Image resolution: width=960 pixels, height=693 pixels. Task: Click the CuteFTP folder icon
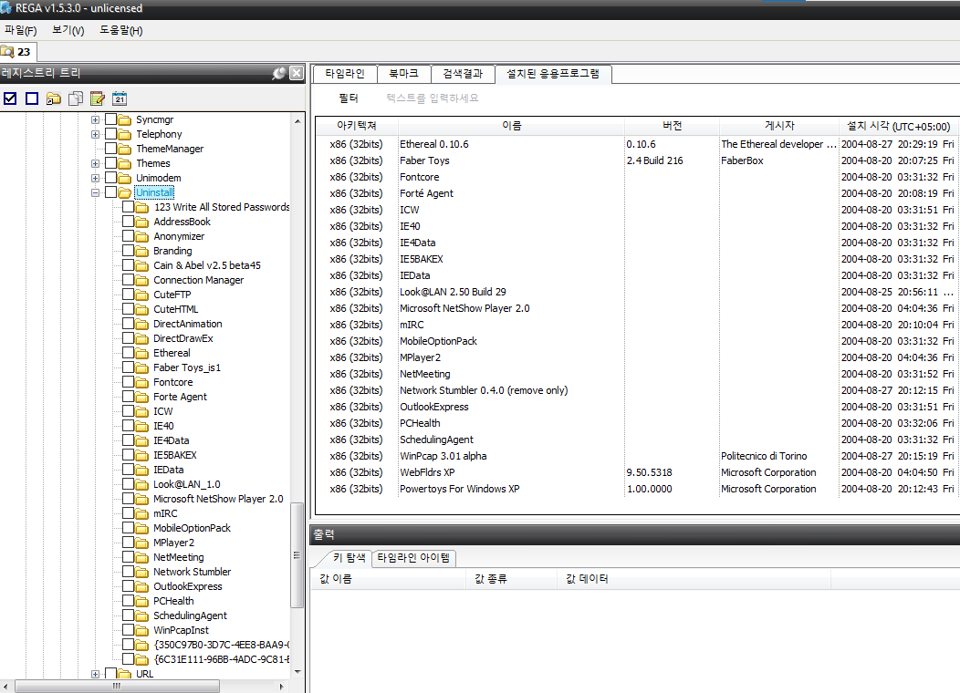(142, 295)
